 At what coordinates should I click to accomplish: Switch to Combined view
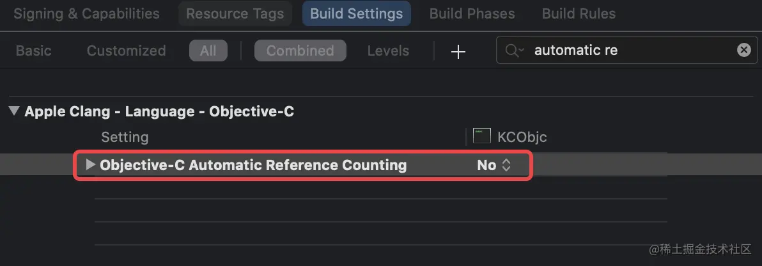[300, 51]
